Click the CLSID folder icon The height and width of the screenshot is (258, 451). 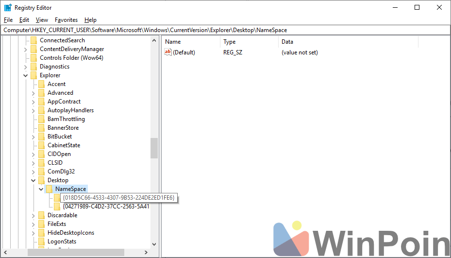pyautogui.click(x=41, y=163)
